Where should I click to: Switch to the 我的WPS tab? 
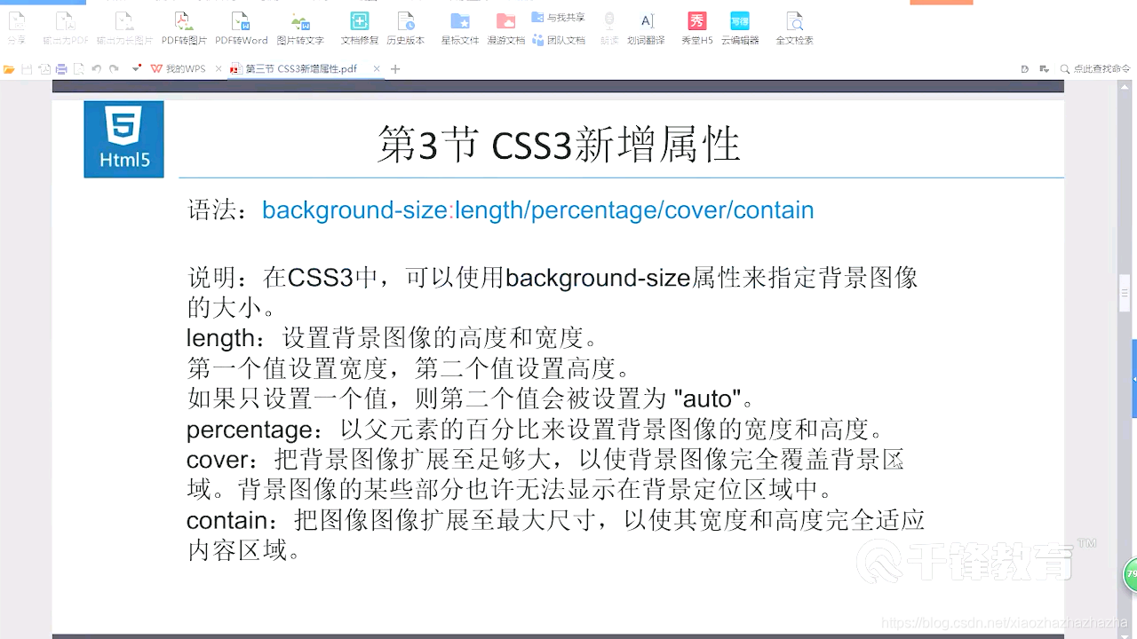click(179, 68)
